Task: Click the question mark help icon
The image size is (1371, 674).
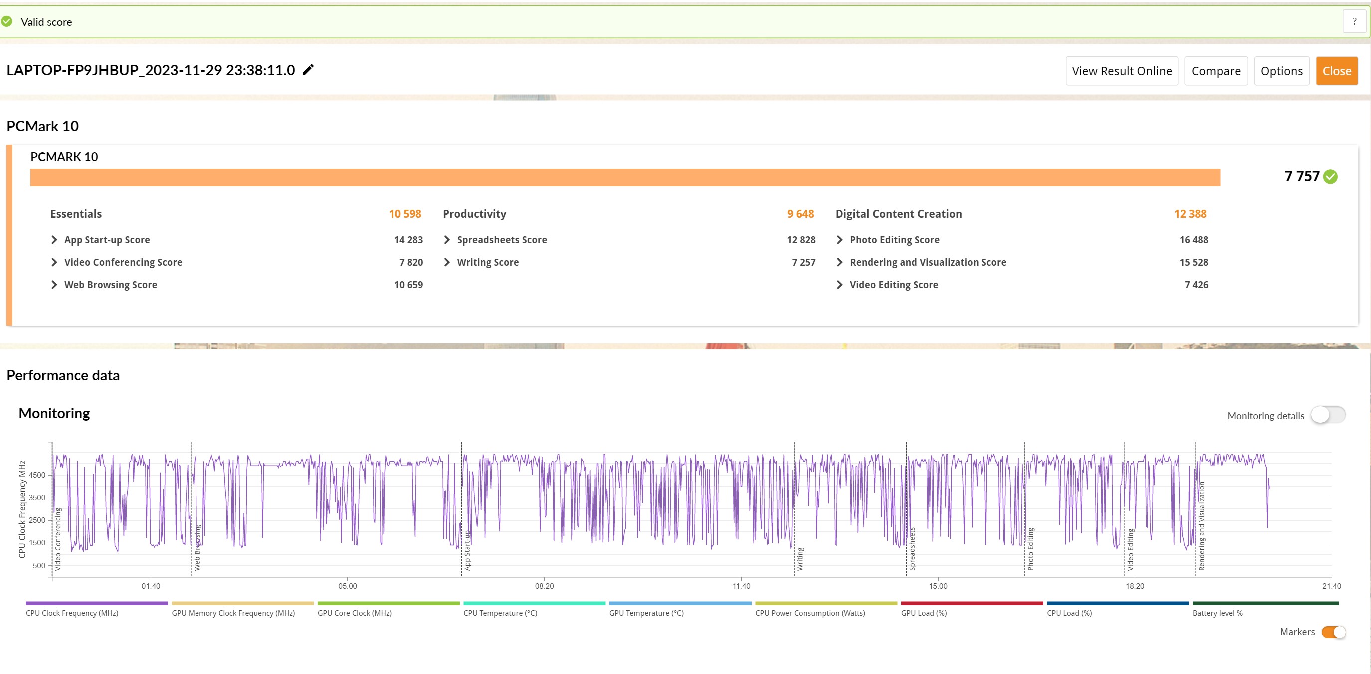Action: [x=1354, y=22]
